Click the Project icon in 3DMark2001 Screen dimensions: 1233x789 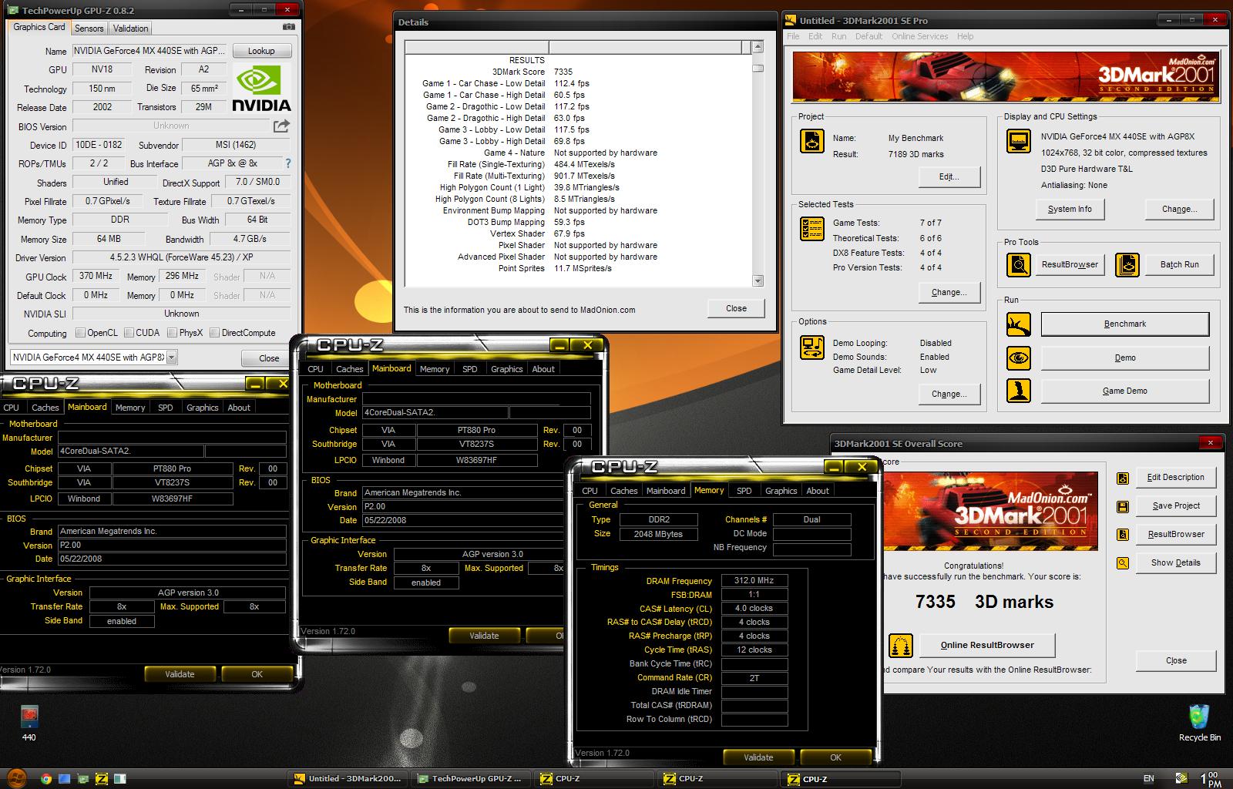click(x=812, y=141)
